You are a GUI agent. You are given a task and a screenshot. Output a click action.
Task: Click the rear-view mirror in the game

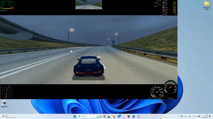click(89, 5)
